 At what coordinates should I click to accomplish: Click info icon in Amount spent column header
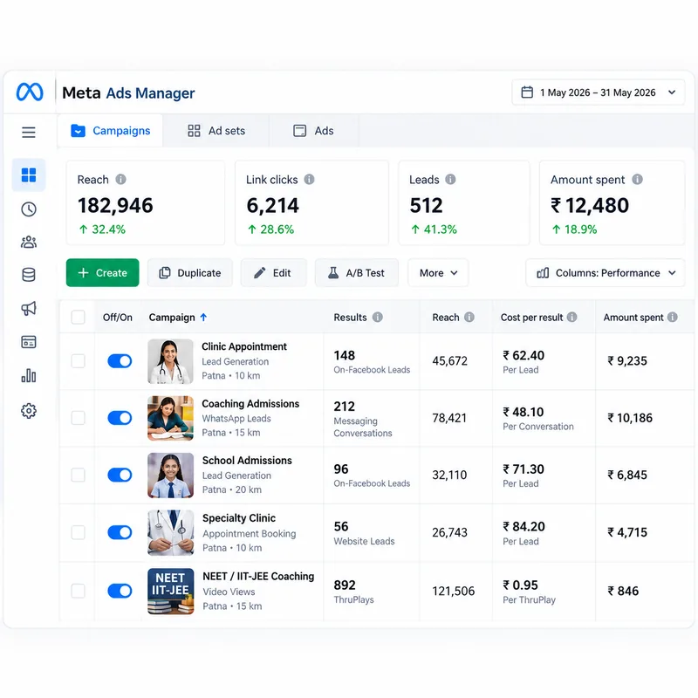(x=673, y=317)
